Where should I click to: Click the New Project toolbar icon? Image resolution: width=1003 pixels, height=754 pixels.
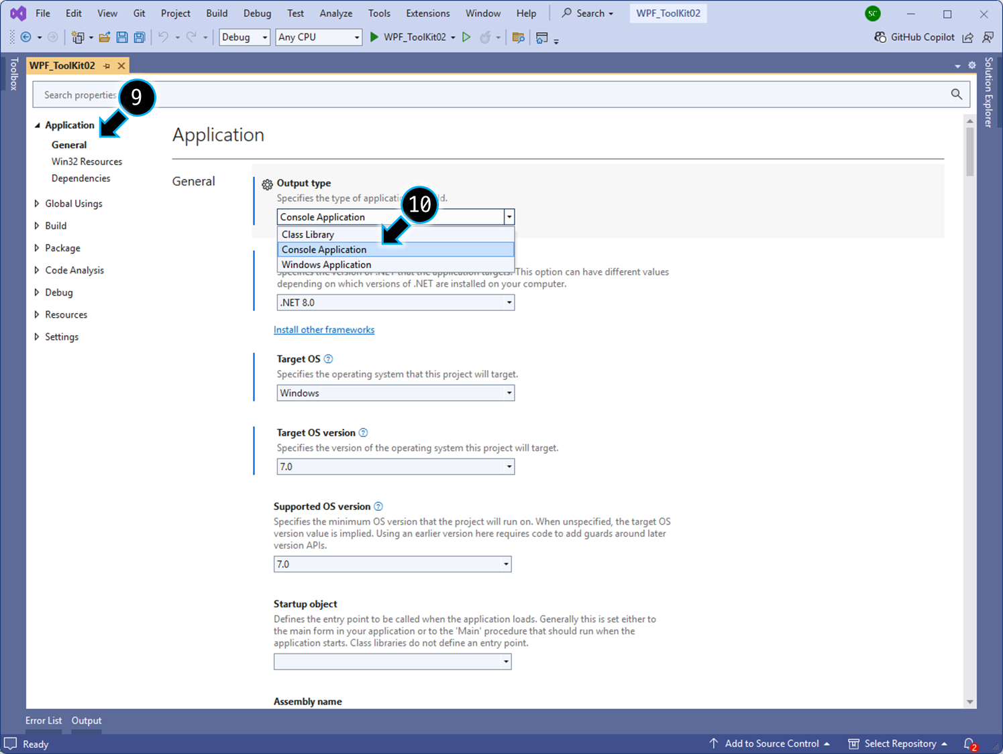tap(78, 38)
